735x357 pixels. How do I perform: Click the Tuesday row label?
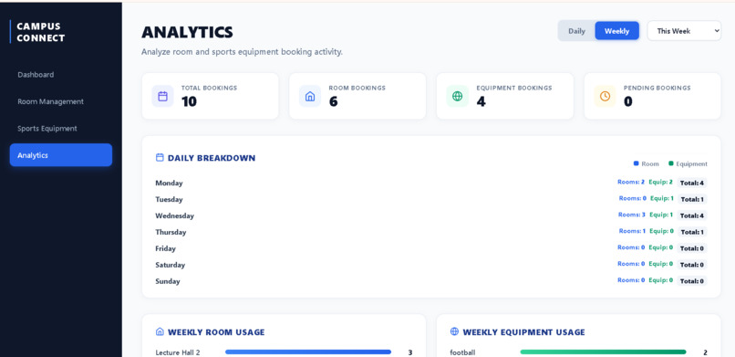(x=169, y=199)
